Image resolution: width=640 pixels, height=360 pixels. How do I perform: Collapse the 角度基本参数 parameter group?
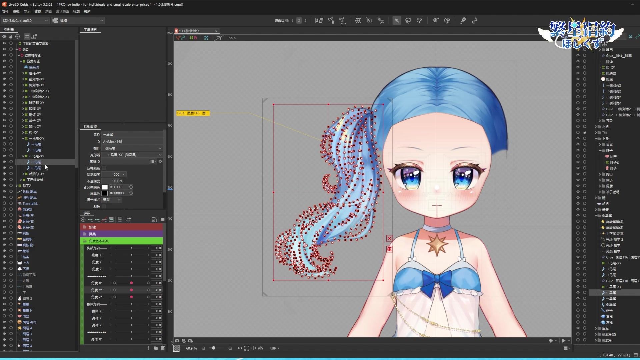(121, 241)
